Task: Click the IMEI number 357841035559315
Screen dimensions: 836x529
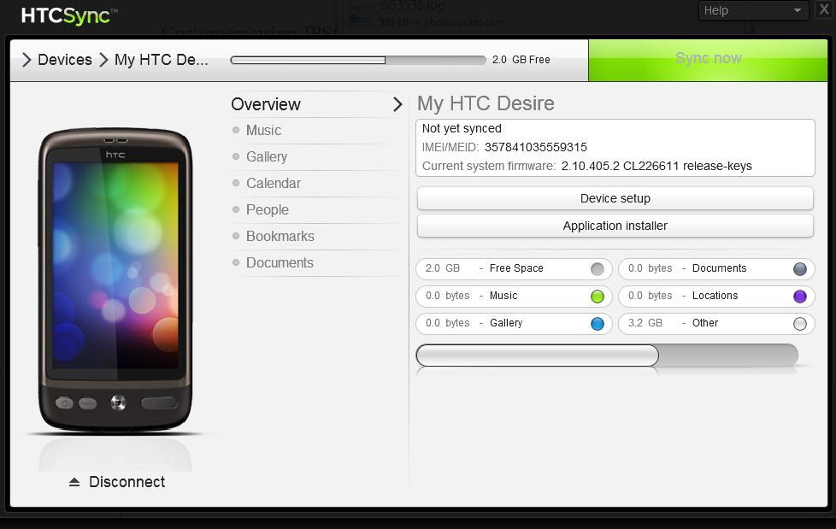Action: click(x=535, y=147)
